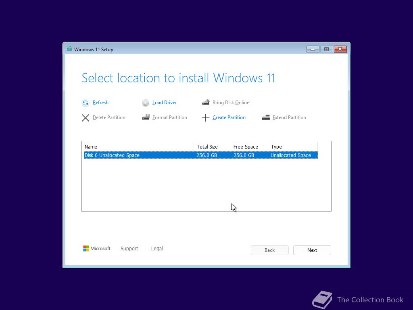
Task: Open the Load Driver link
Action: [165, 103]
